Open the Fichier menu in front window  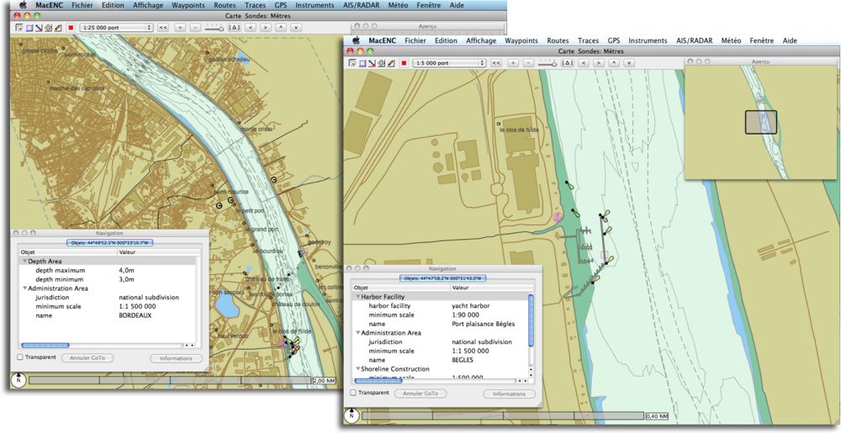click(x=415, y=40)
